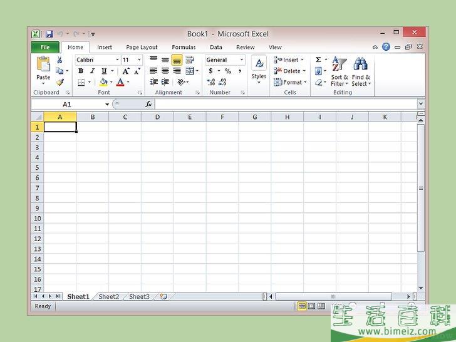This screenshot has height=342, width=456.
Task: Switch to the Formulas tab
Action: [x=184, y=47]
